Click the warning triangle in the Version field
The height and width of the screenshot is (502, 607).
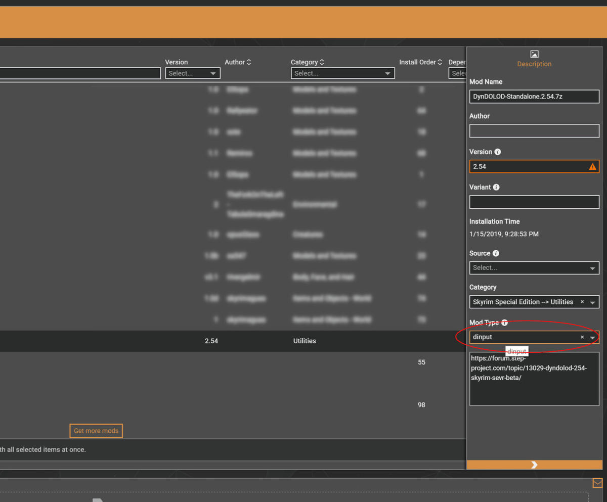pos(592,166)
